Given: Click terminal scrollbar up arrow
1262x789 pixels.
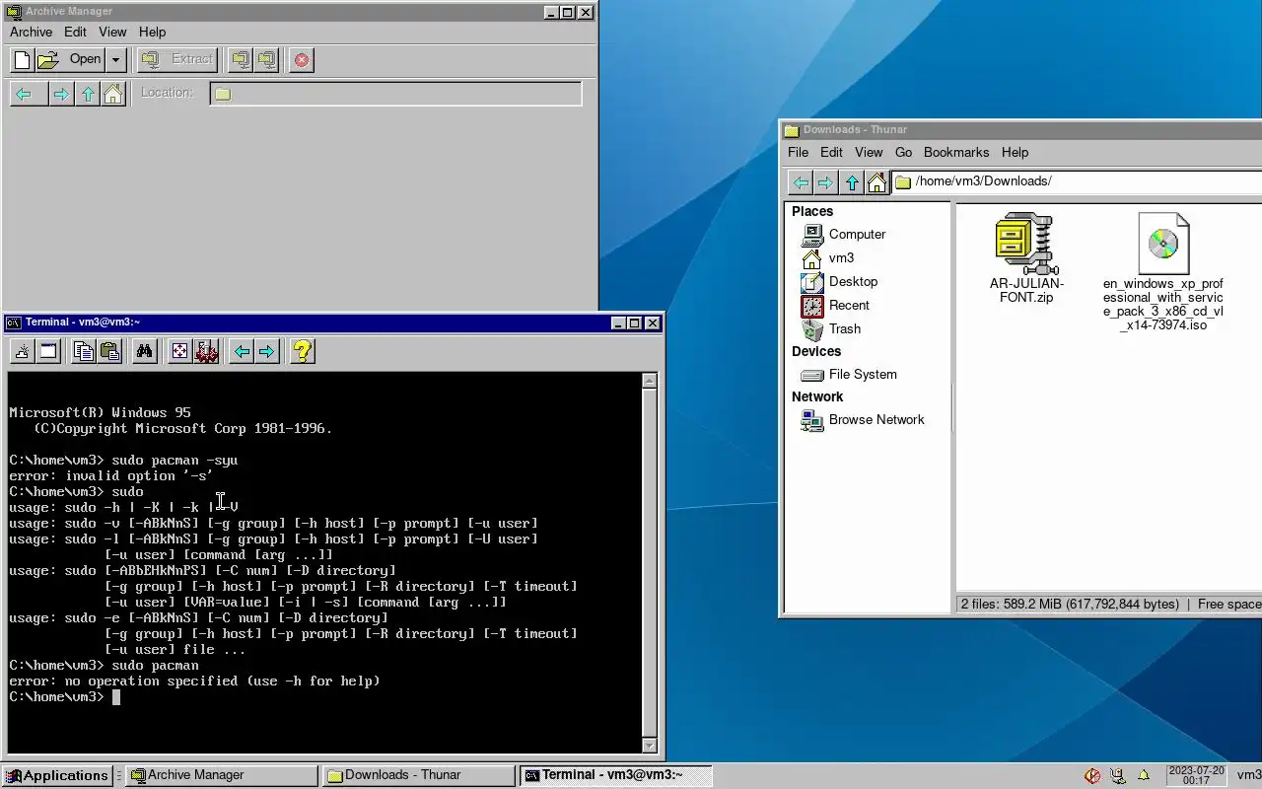Looking at the screenshot, I should (649, 381).
